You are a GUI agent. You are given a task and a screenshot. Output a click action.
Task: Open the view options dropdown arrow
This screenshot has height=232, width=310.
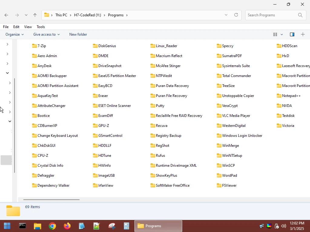[x=282, y=34]
